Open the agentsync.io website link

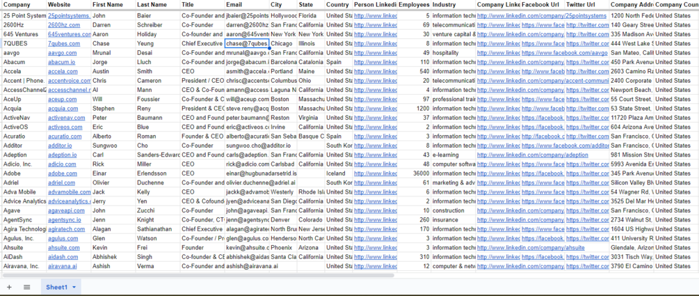[x=65, y=219]
